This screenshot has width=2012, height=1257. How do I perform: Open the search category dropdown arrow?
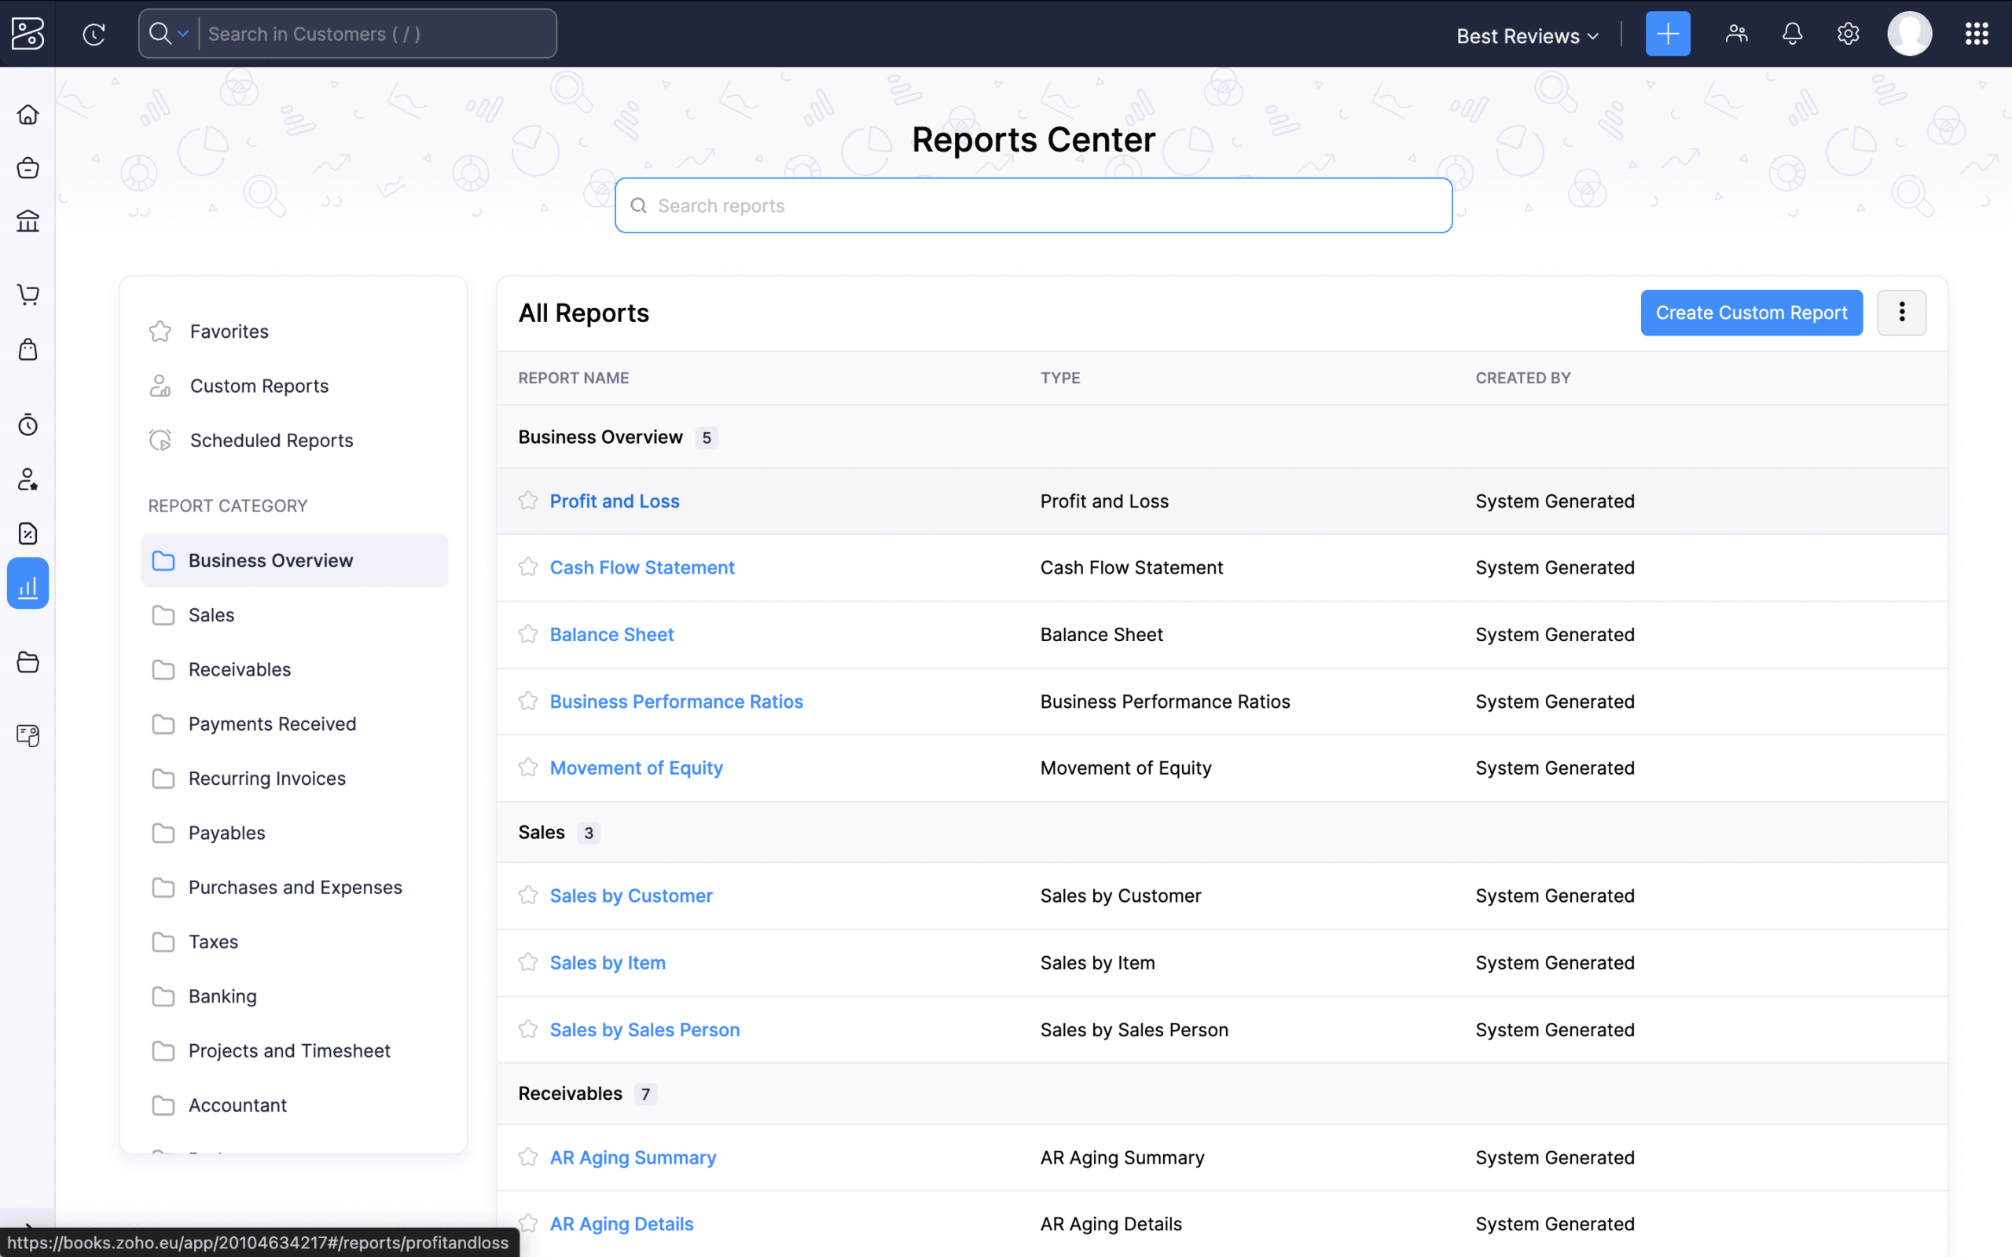185,34
